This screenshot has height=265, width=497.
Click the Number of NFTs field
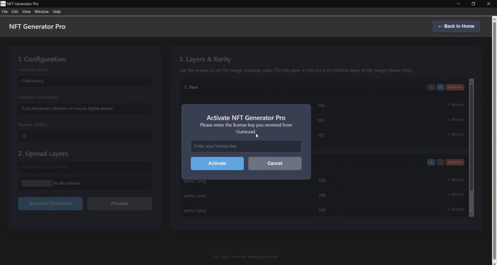point(85,136)
